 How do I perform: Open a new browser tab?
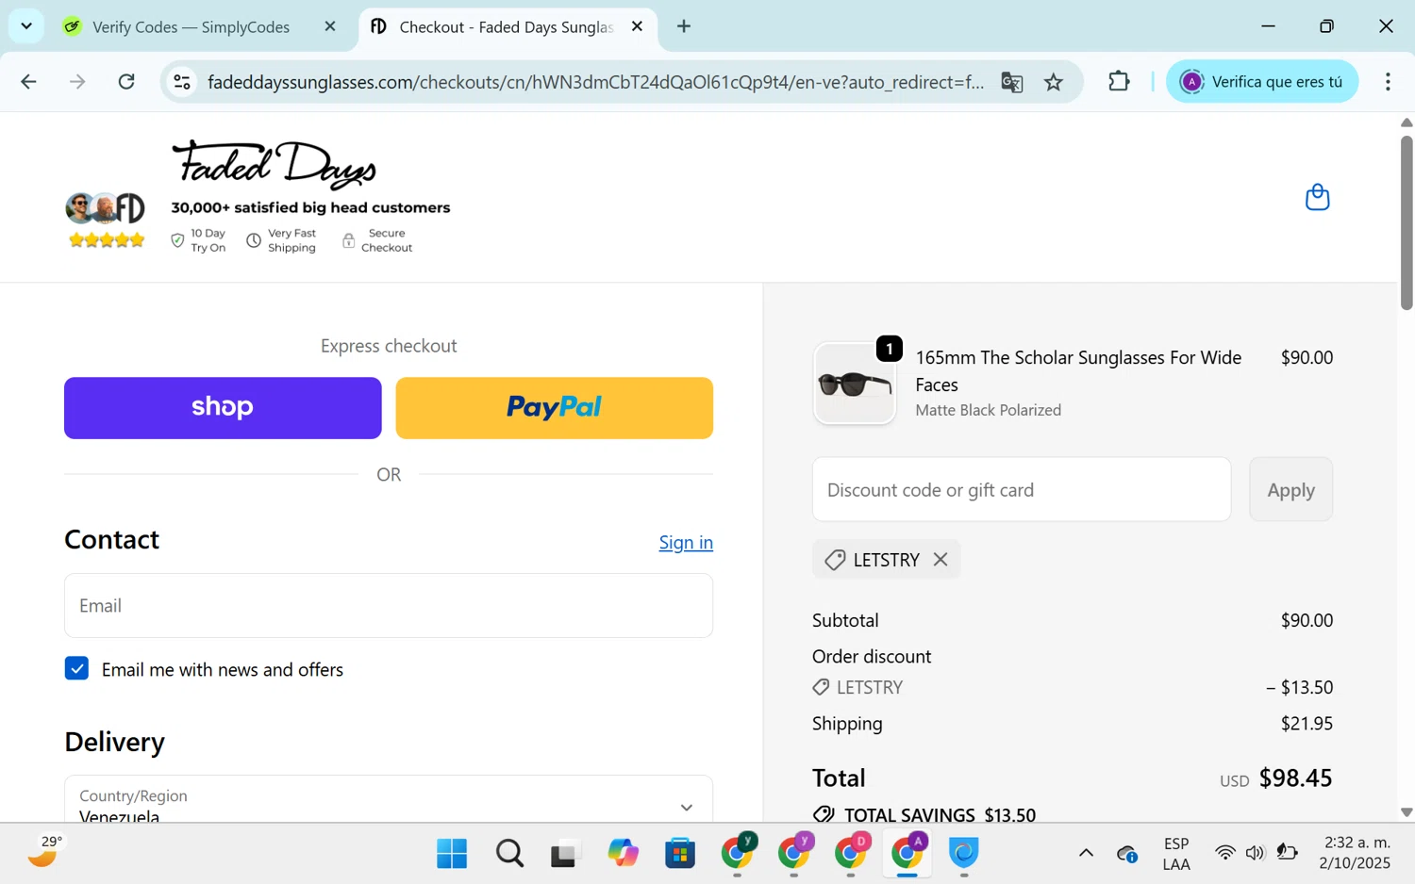point(684,26)
